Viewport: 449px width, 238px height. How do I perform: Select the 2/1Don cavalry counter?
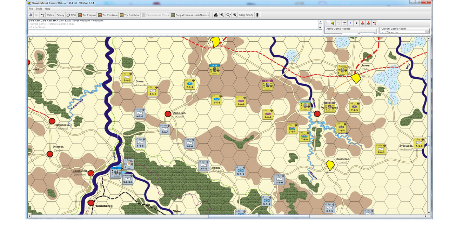click(x=381, y=149)
